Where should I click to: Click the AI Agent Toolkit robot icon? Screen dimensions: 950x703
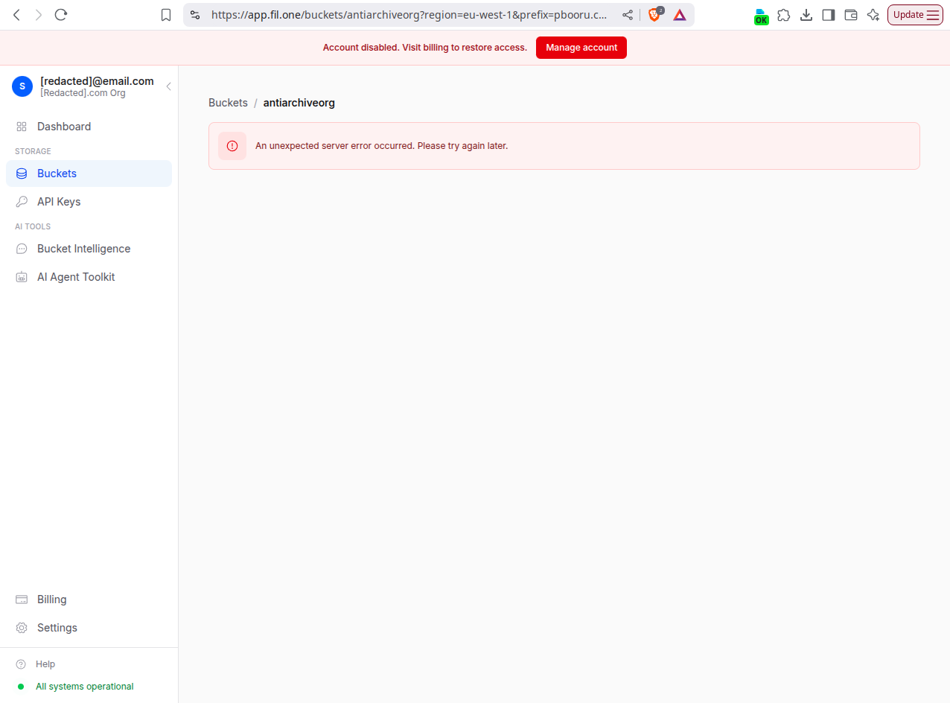pyautogui.click(x=22, y=277)
